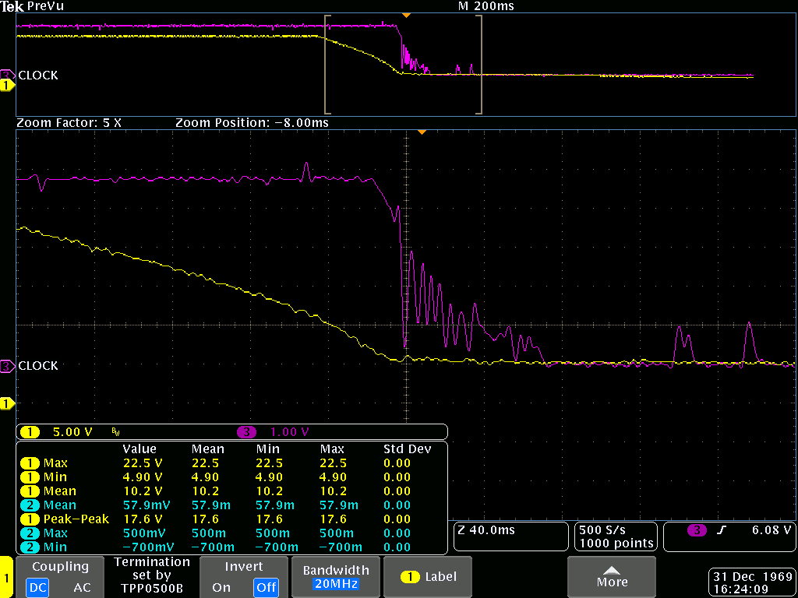Screen dimensions: 798x598
Task: Click the 4.90 V Min value
Action: (x=143, y=477)
